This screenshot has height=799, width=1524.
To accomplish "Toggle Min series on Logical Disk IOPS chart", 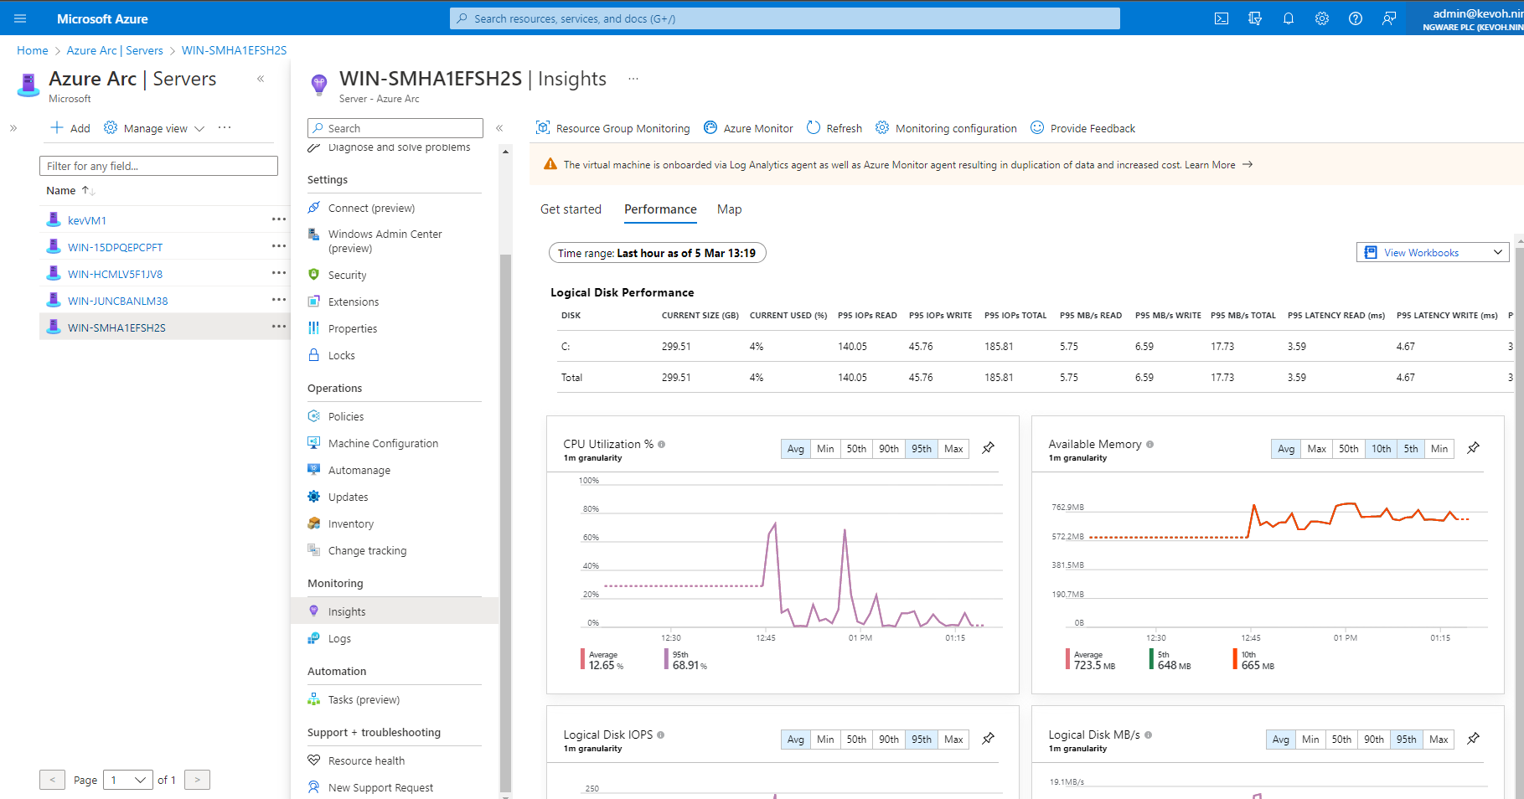I will pyautogui.click(x=825, y=740).
